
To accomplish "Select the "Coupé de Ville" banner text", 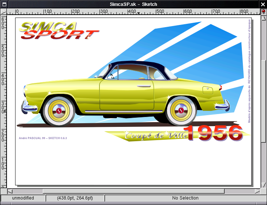I will tap(155, 136).
